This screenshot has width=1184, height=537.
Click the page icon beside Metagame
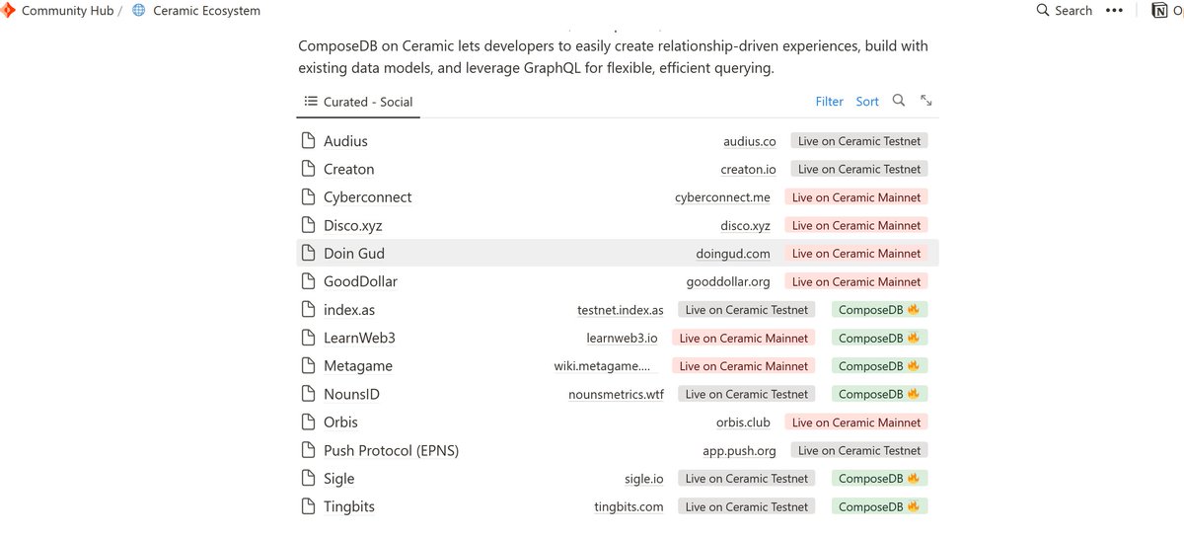pos(308,366)
